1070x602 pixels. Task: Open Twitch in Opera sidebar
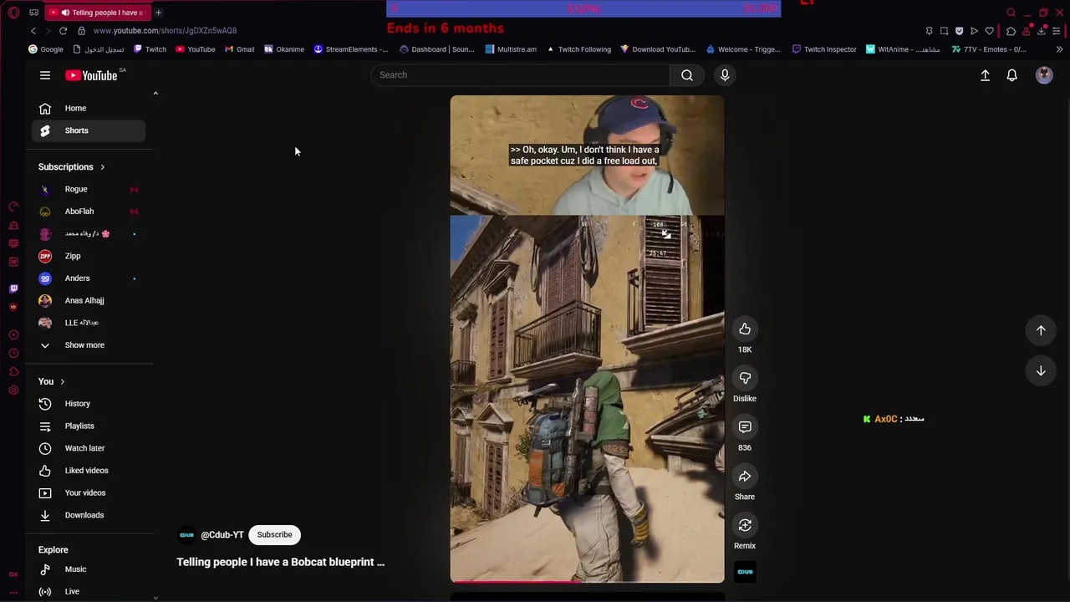point(13,288)
